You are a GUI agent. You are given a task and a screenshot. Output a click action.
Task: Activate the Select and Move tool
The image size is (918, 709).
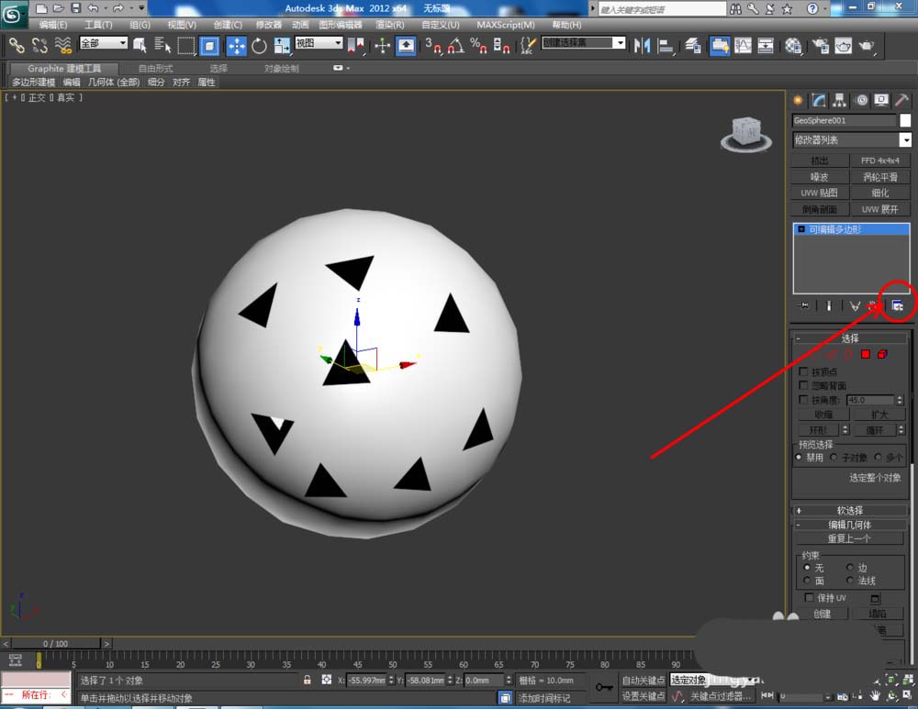pyautogui.click(x=236, y=45)
